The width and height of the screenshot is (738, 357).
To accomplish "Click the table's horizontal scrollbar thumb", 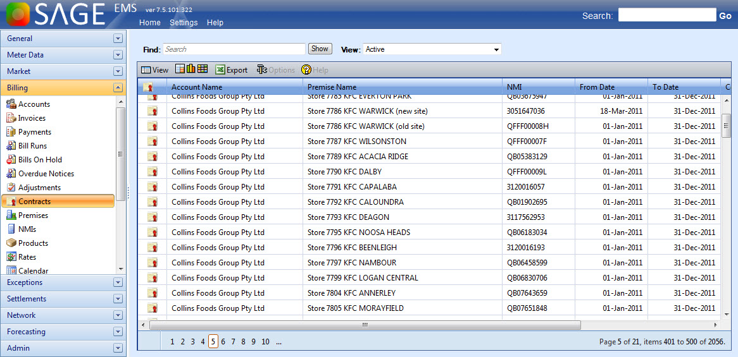I will tap(365, 325).
